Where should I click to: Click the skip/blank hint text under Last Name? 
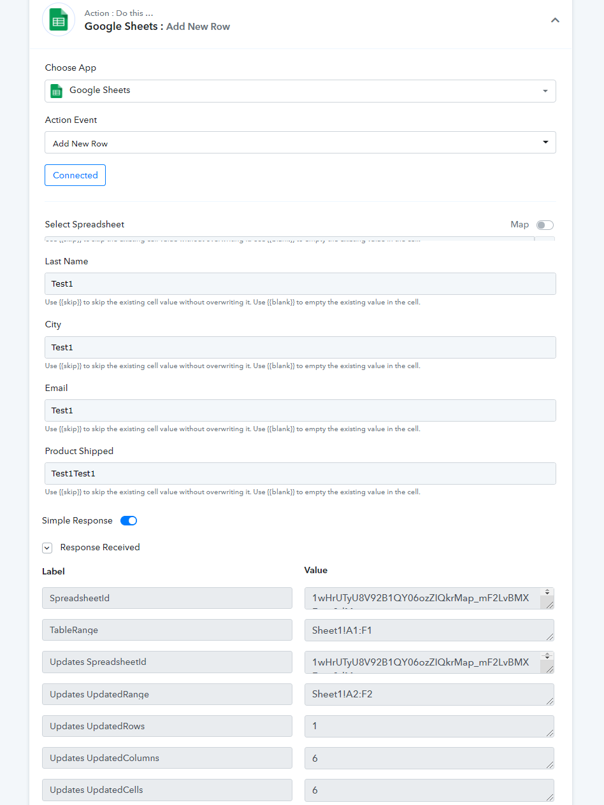pos(233,303)
